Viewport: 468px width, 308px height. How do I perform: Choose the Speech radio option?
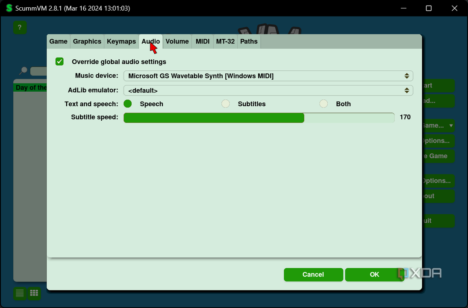pos(128,104)
